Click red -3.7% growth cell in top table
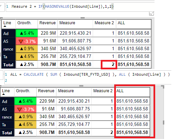This screenshot has width=174, height=140. tap(27, 41)
